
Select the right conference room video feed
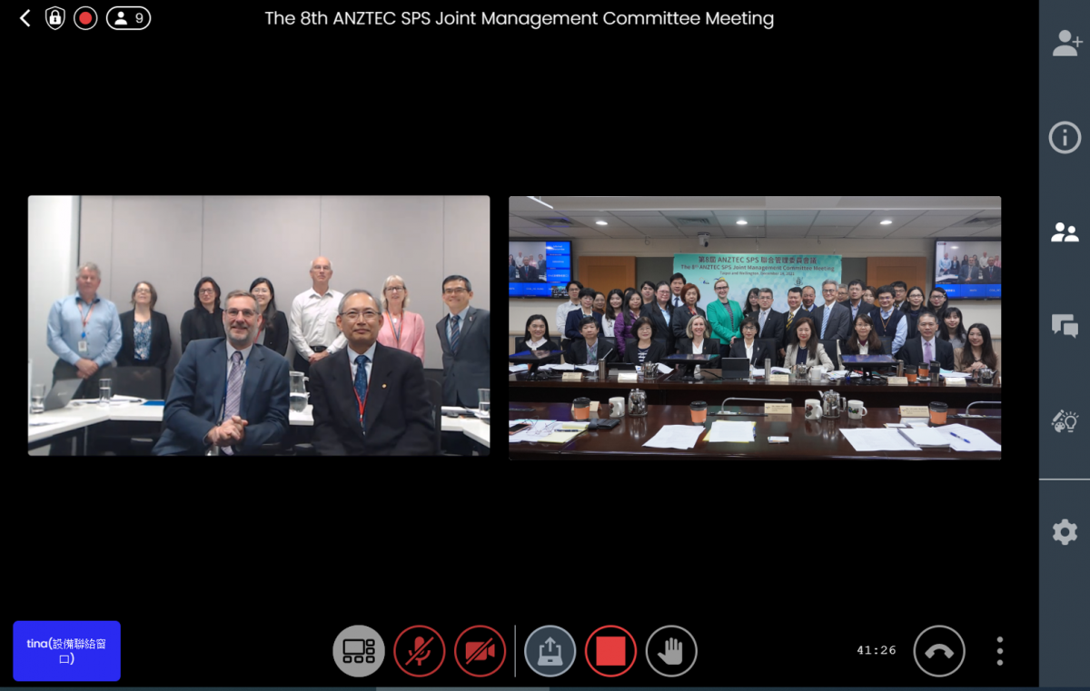[x=754, y=328]
